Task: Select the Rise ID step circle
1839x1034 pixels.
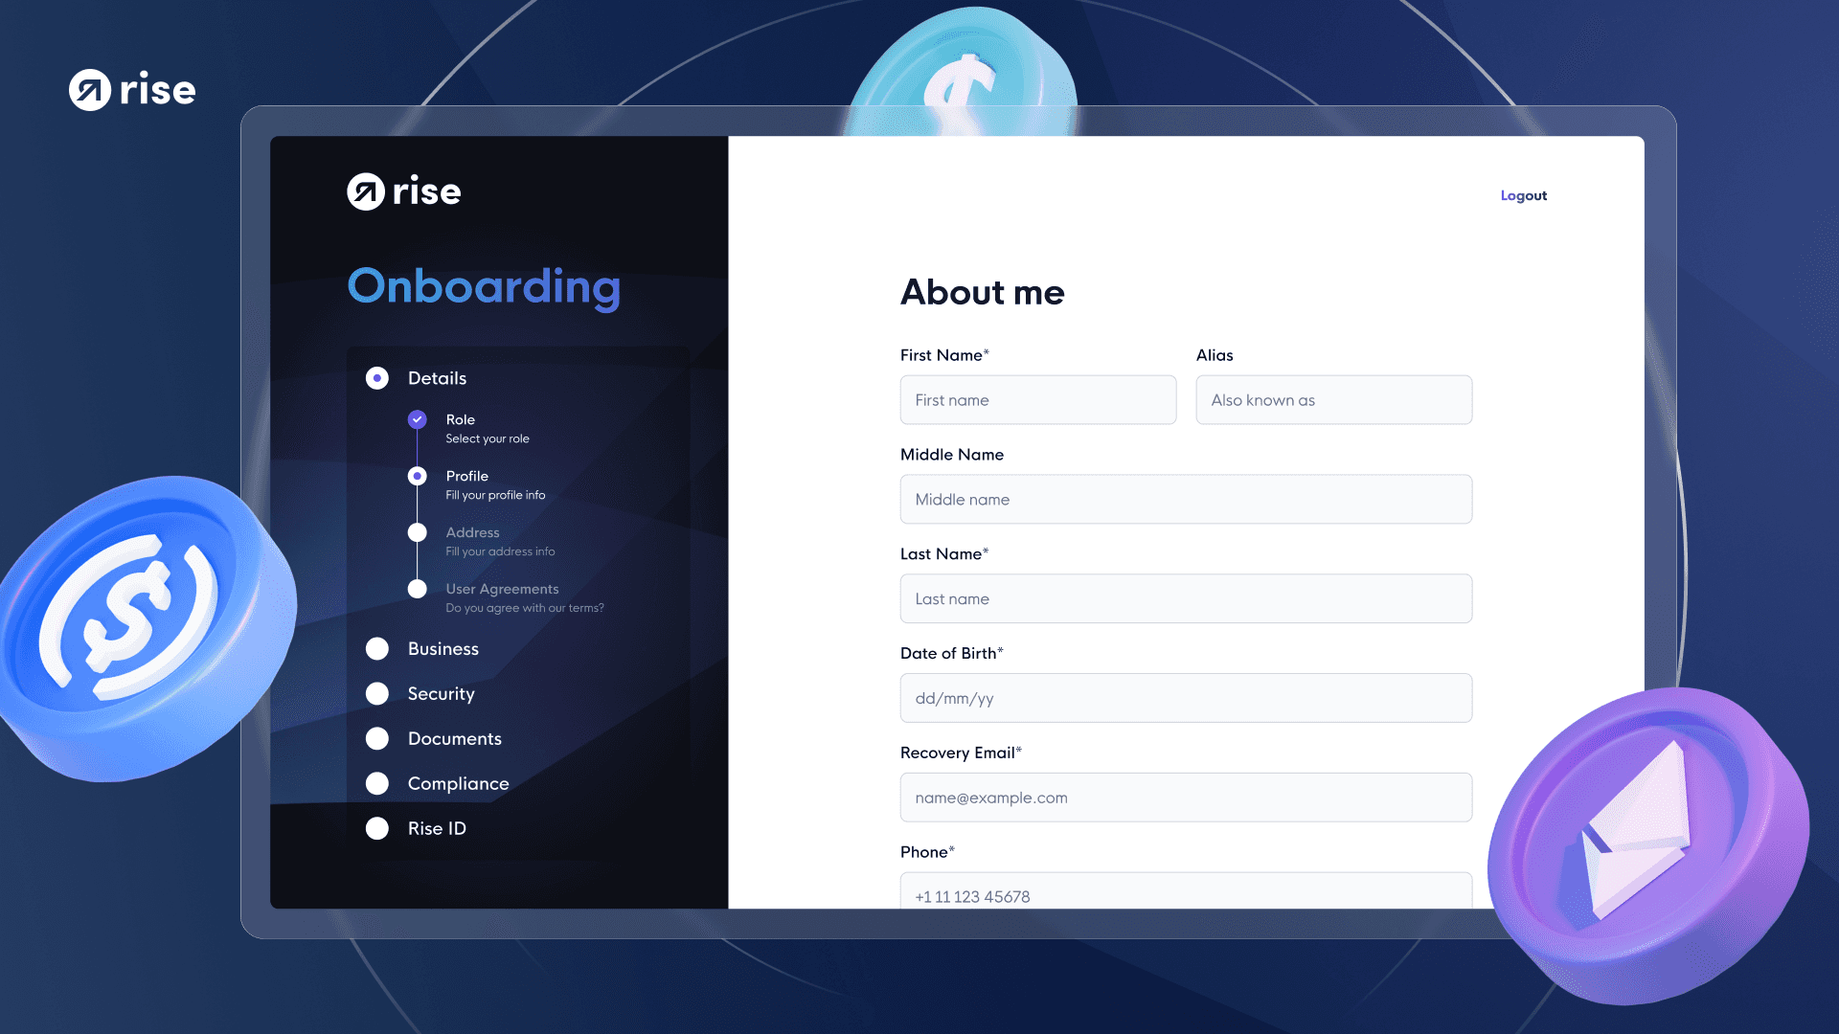Action: [x=377, y=829]
